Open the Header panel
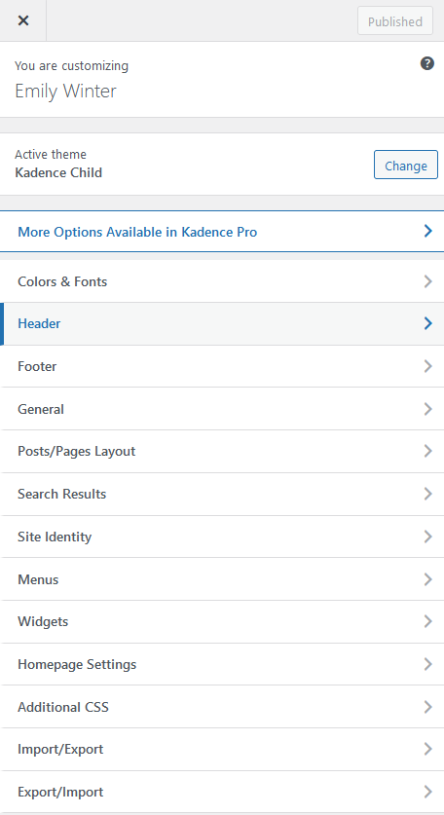The image size is (444, 815). coord(222,323)
